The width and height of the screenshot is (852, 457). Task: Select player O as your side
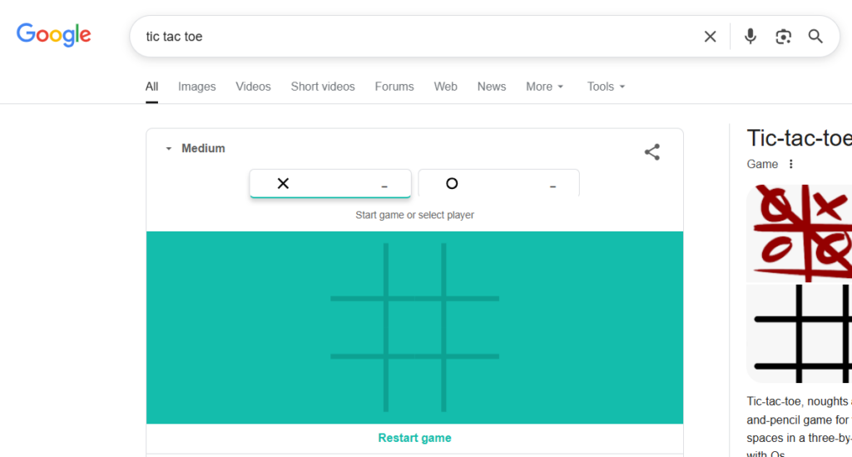pos(498,183)
